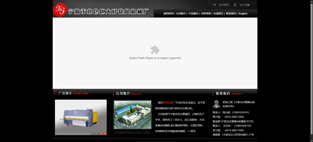The height and width of the screenshot is (142, 313).
Task: Show factory slide number 3
Action: (x=101, y=134)
